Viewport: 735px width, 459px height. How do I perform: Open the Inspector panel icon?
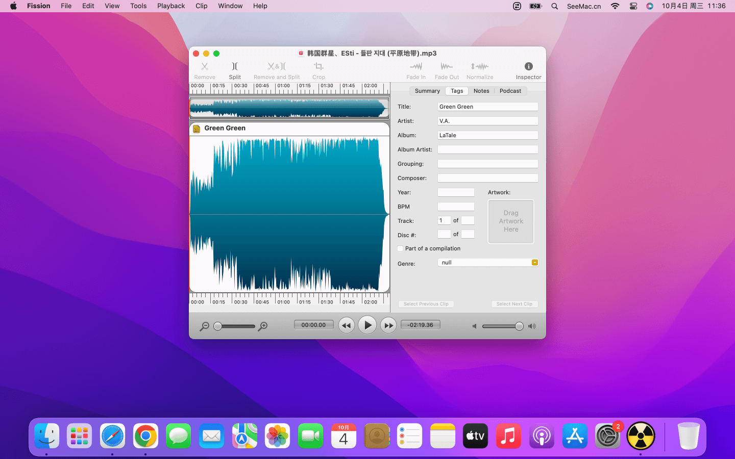[x=528, y=67]
